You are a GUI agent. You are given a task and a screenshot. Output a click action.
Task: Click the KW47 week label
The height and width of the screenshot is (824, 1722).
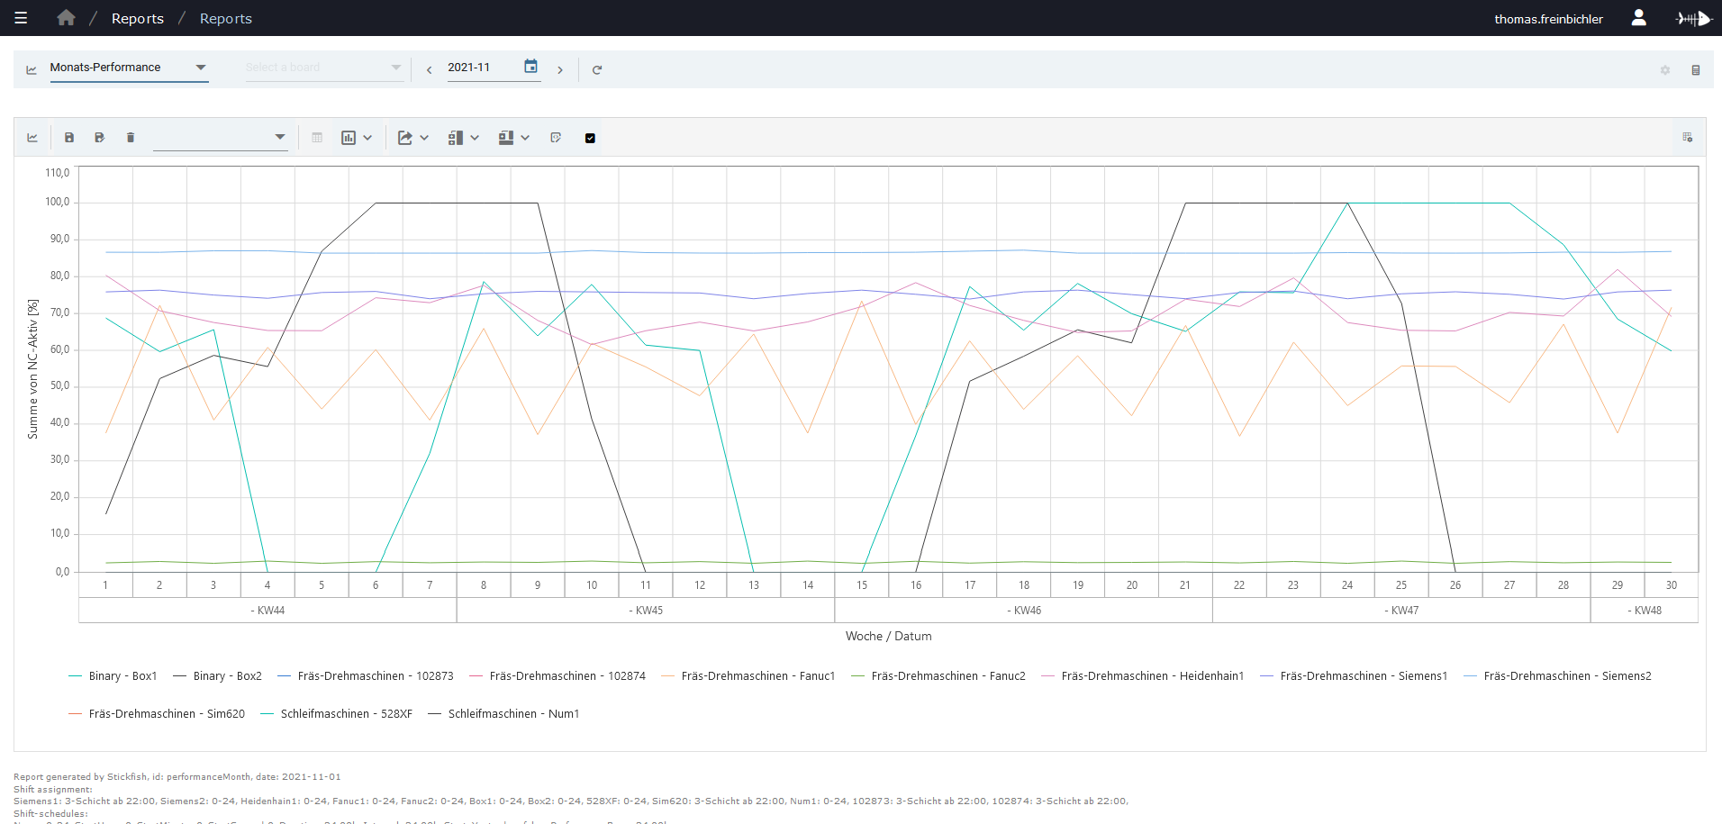click(1401, 611)
